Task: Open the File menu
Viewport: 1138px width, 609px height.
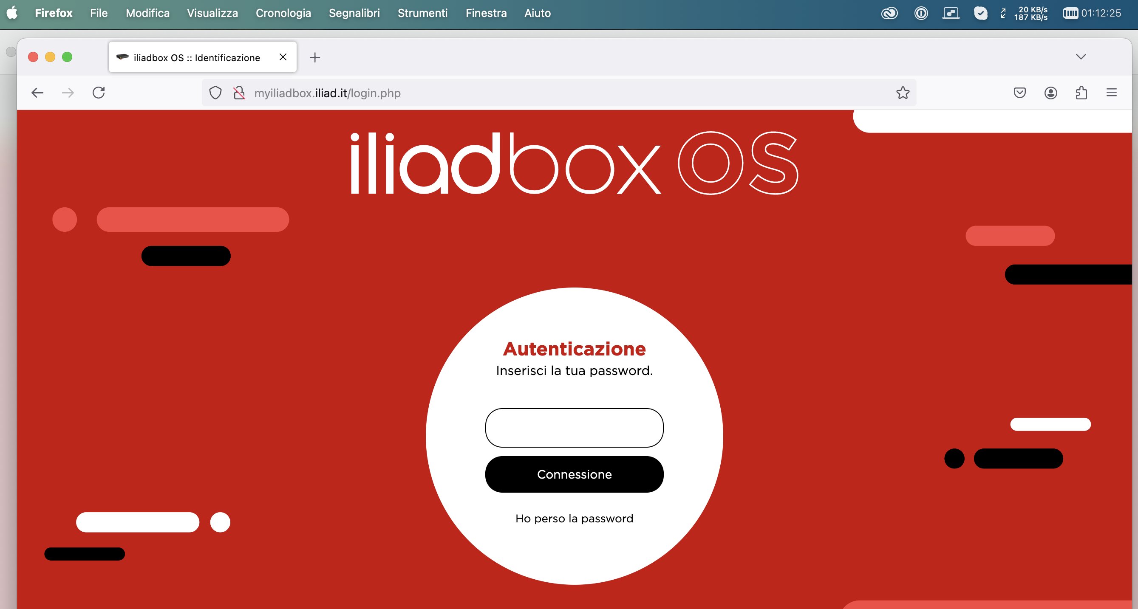Action: [x=99, y=13]
